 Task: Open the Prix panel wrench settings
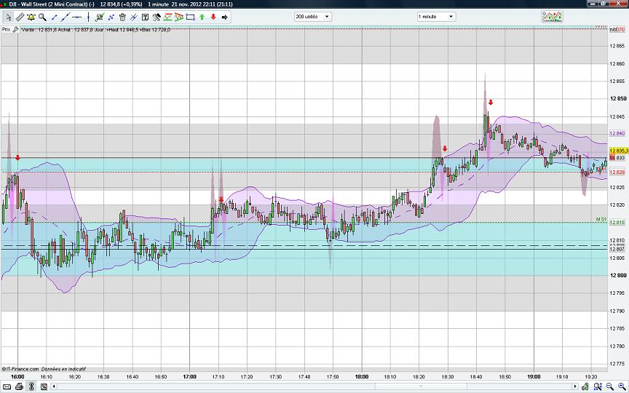(x=15, y=29)
